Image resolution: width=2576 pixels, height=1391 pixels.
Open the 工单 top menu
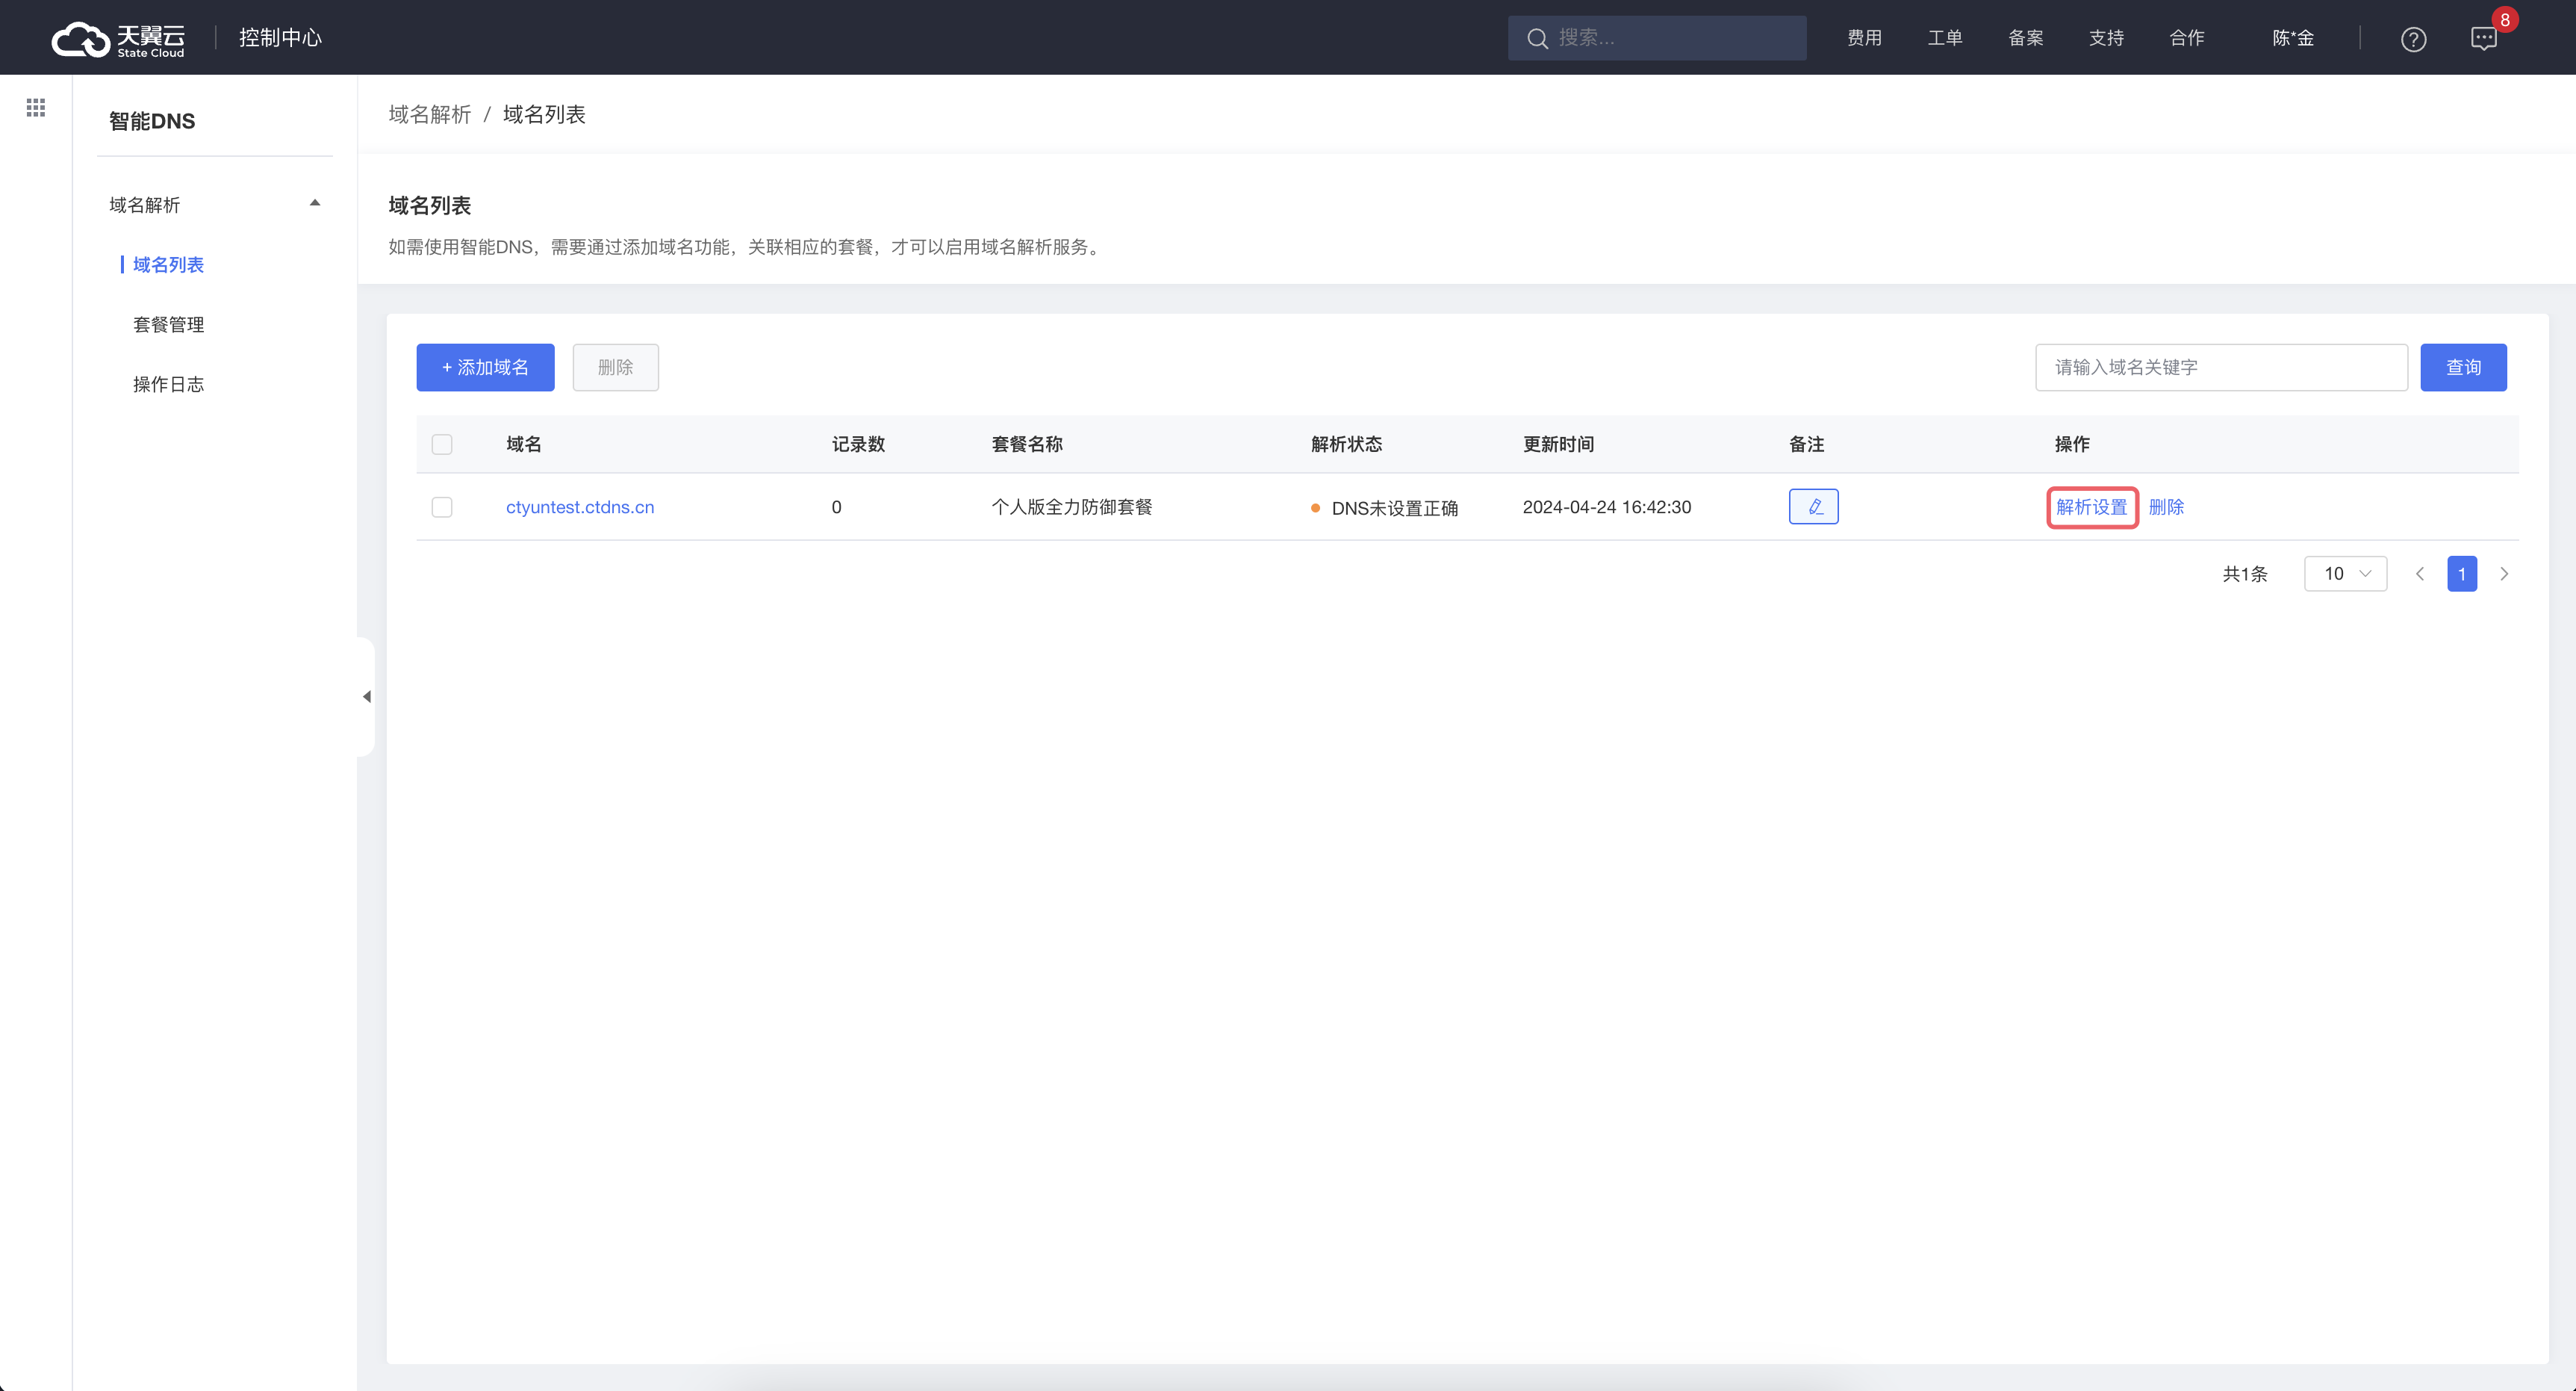pos(1945,38)
